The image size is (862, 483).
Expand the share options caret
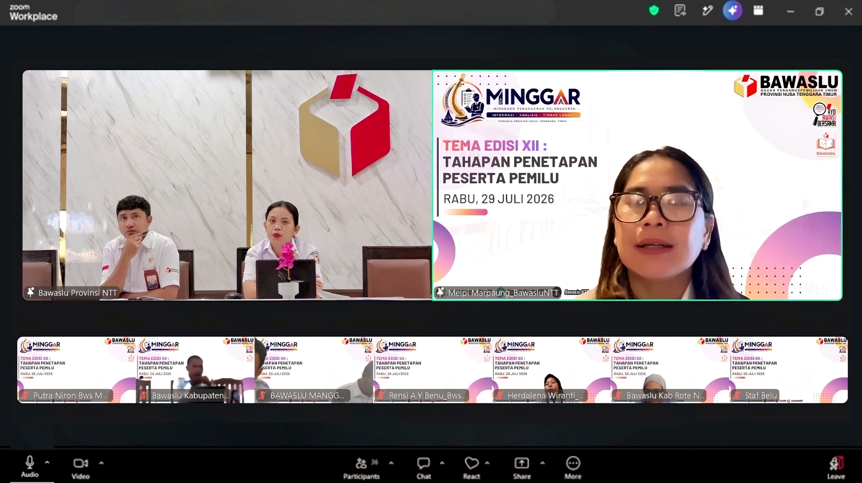pyautogui.click(x=542, y=463)
